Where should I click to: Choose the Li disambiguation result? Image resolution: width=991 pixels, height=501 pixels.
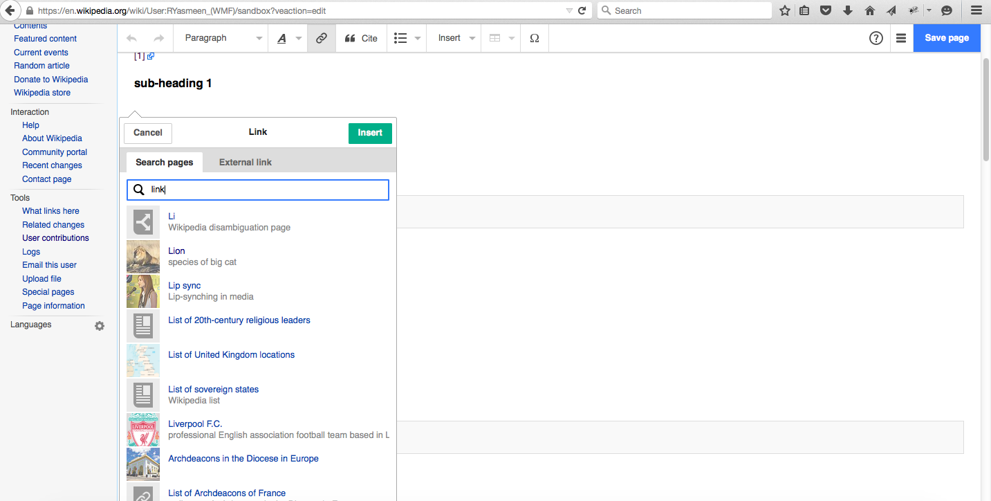(x=258, y=222)
